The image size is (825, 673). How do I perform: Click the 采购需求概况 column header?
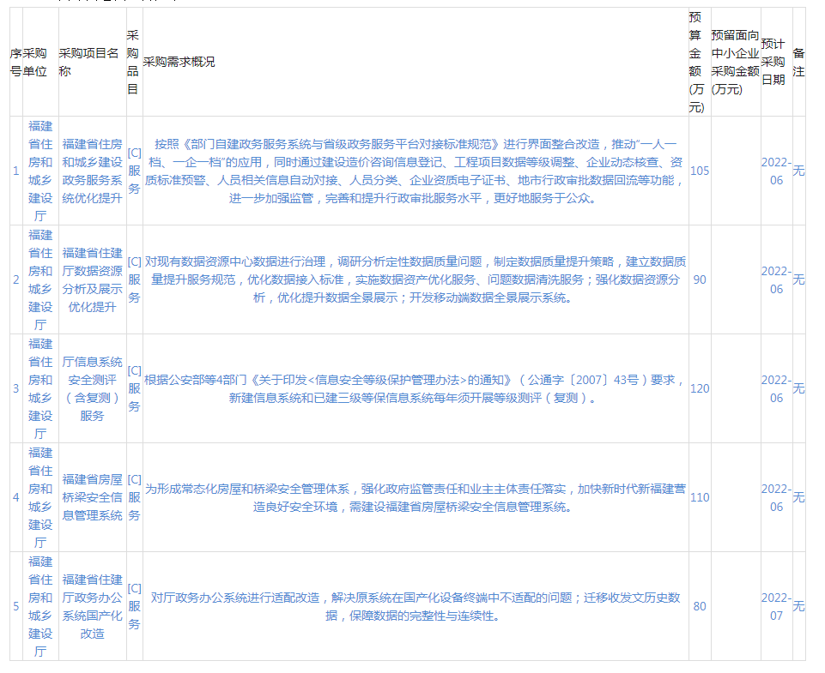coord(179,62)
